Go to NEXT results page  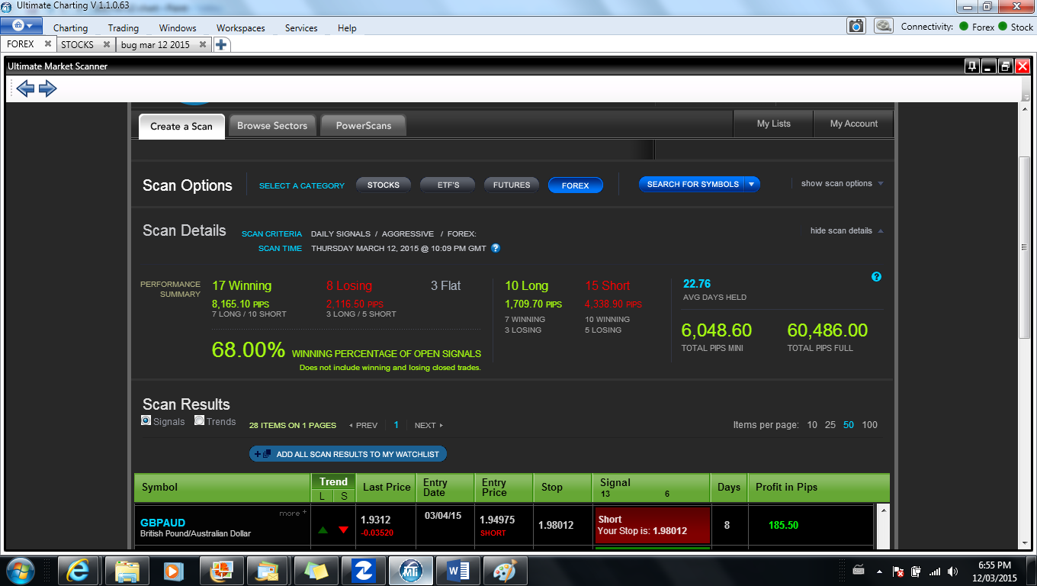pos(429,426)
